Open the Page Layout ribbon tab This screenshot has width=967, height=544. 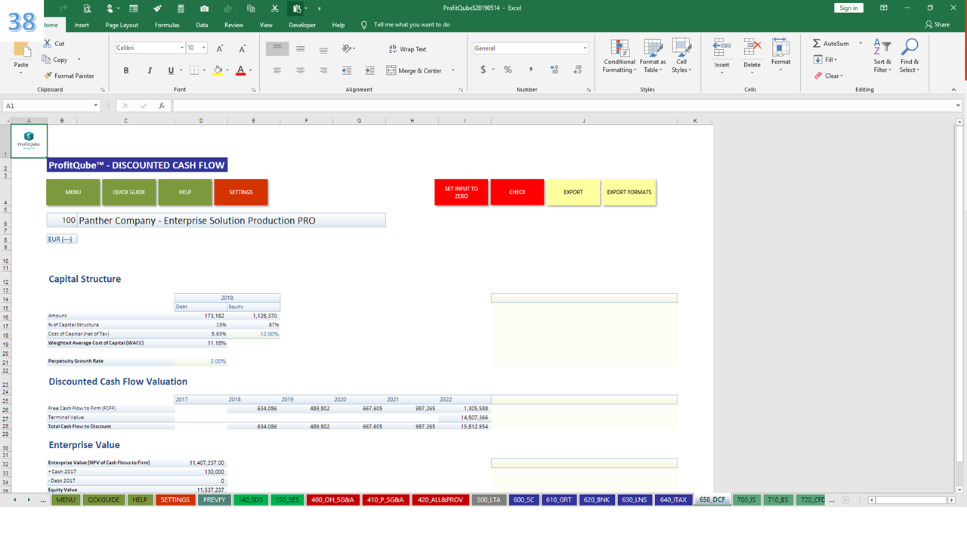point(122,25)
